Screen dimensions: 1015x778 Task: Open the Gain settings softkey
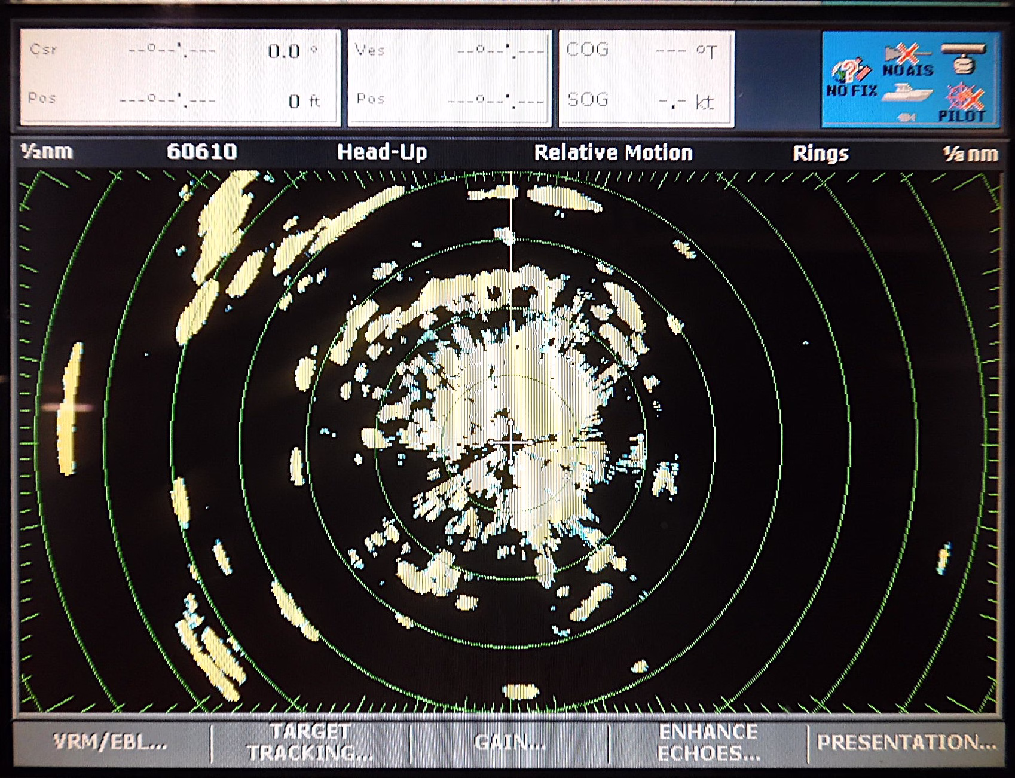click(509, 743)
